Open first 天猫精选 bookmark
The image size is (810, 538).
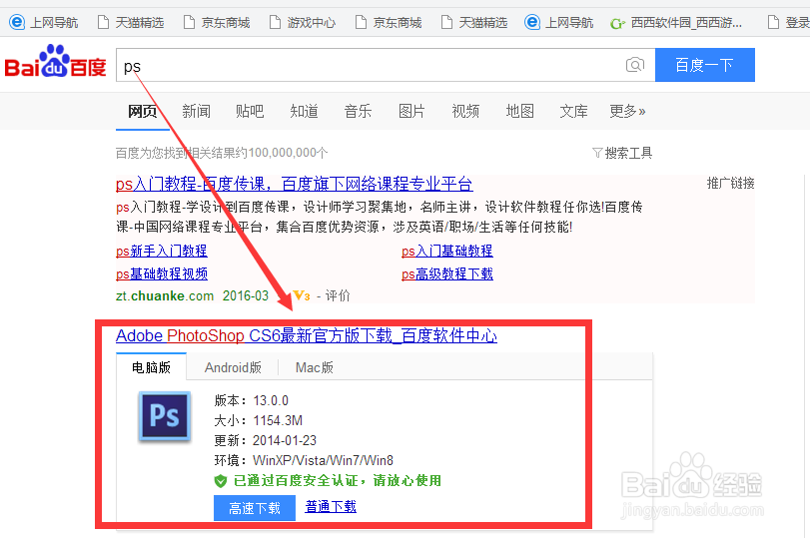point(131,23)
